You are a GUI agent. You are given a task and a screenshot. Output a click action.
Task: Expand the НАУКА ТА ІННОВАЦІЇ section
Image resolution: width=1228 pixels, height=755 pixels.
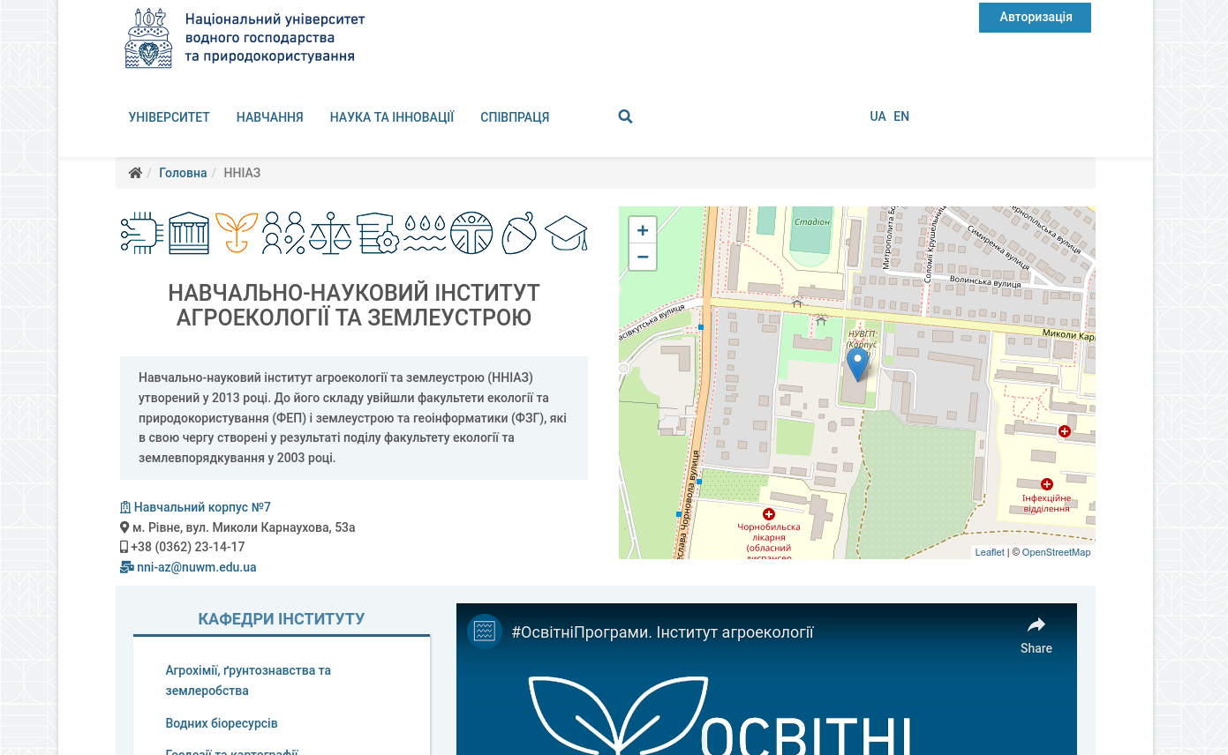pos(392,116)
